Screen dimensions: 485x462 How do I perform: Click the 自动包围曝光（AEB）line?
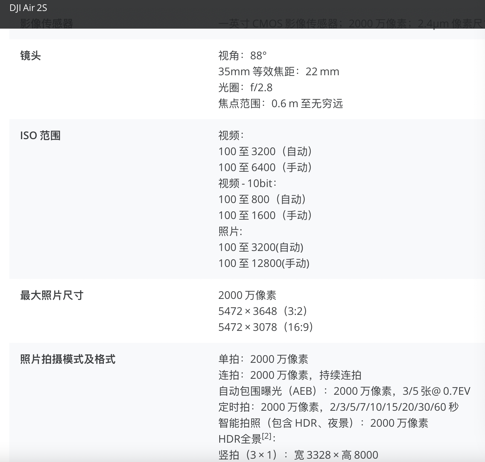344,391
